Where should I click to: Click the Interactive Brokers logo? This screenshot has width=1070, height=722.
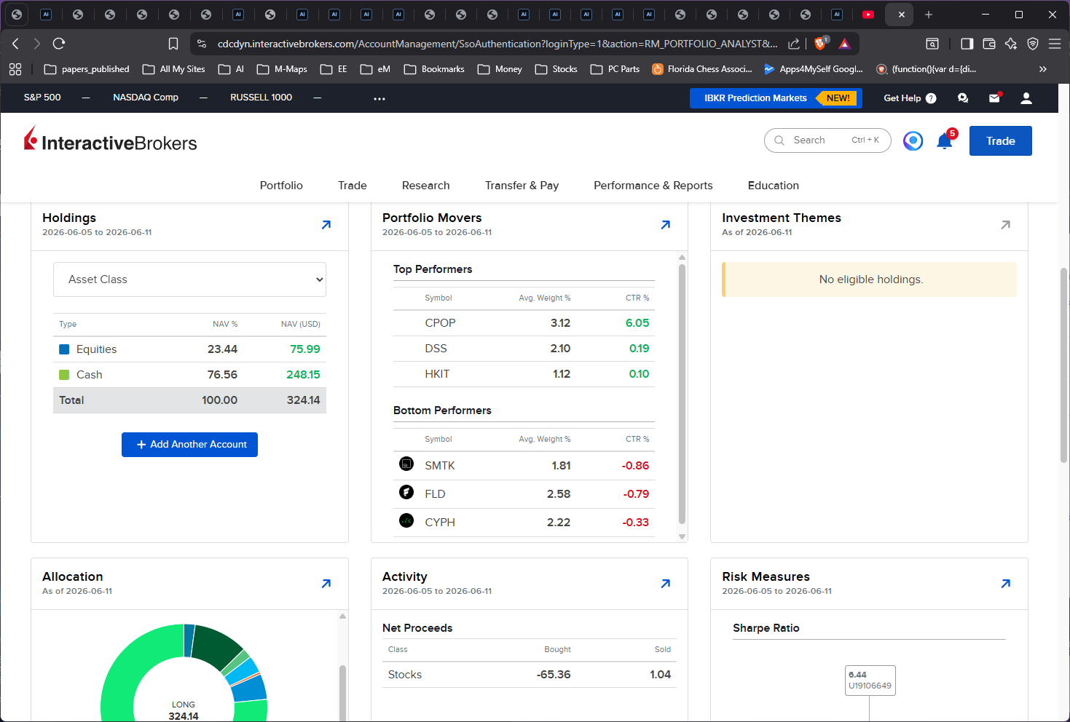click(x=111, y=140)
